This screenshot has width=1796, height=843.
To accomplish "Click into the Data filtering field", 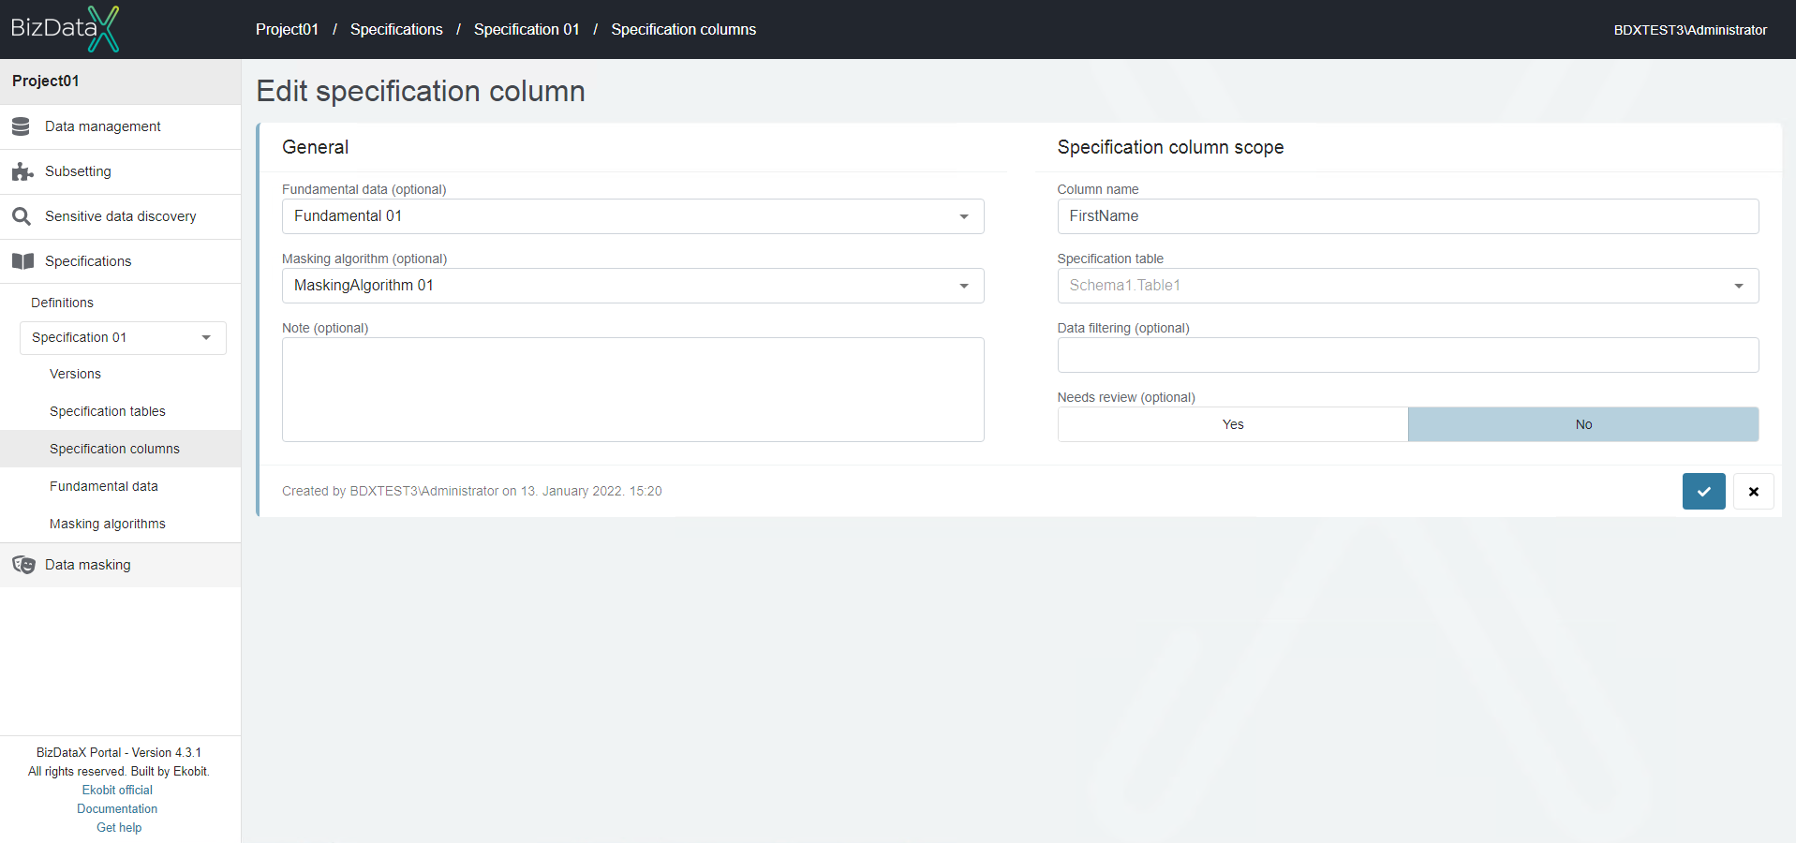I will click(x=1408, y=355).
